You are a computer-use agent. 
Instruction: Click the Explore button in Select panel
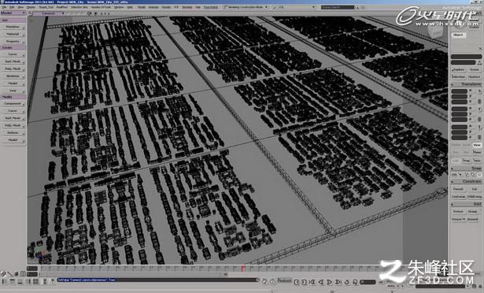pyautogui.click(x=458, y=70)
